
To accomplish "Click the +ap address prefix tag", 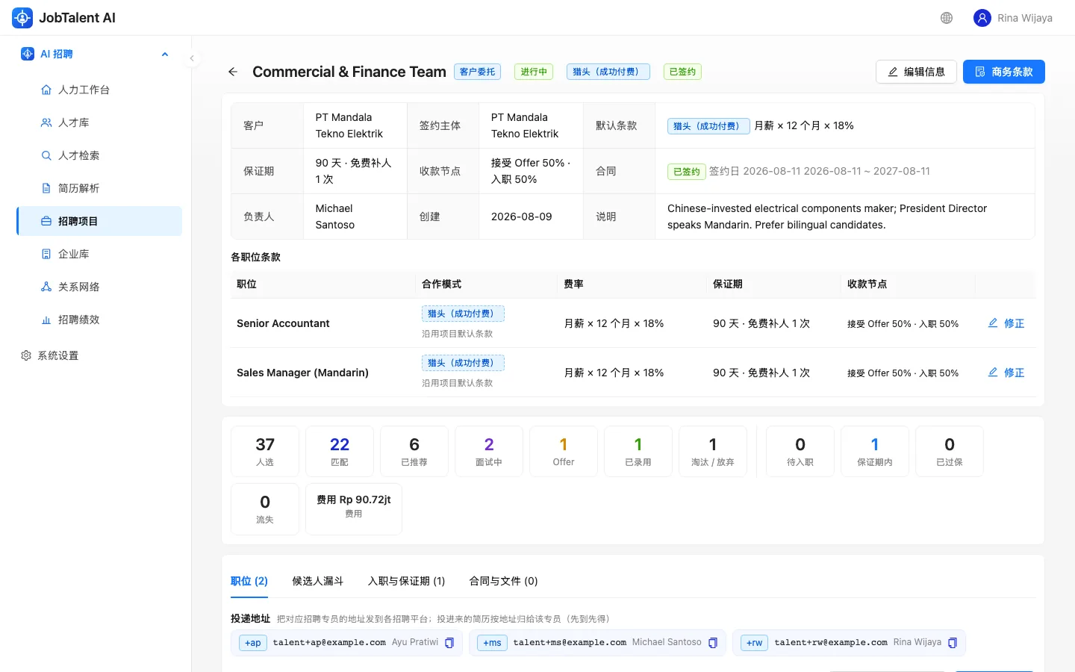I will point(253,643).
